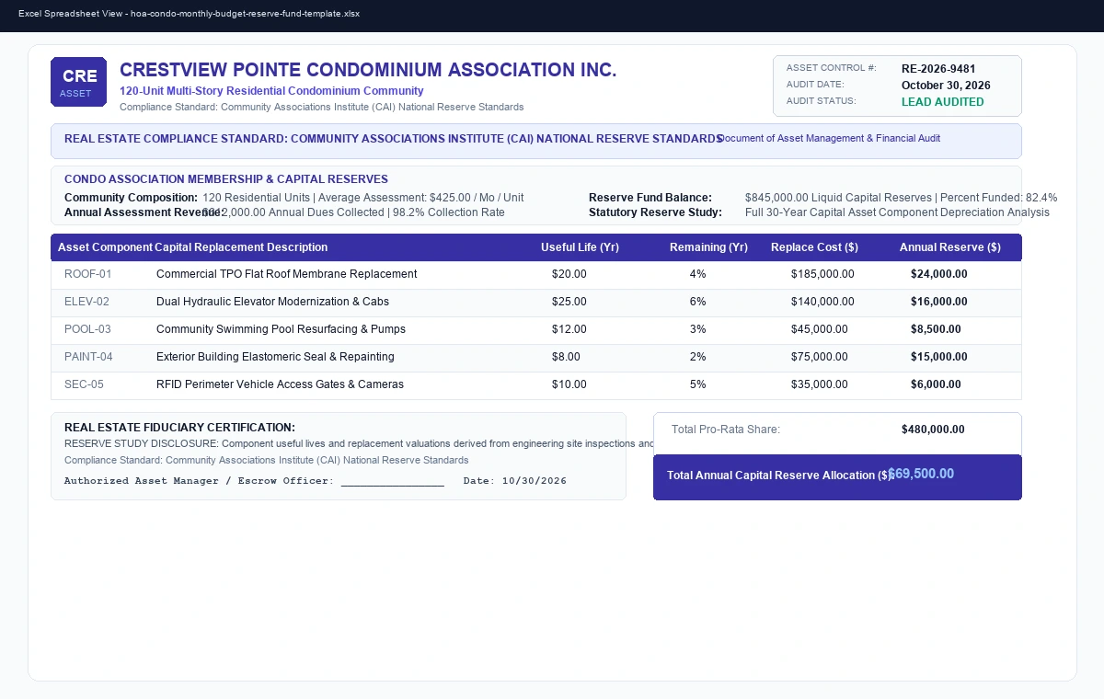Image resolution: width=1104 pixels, height=699 pixels.
Task: Click annual reserve $8,500.00
Action: [936, 329]
